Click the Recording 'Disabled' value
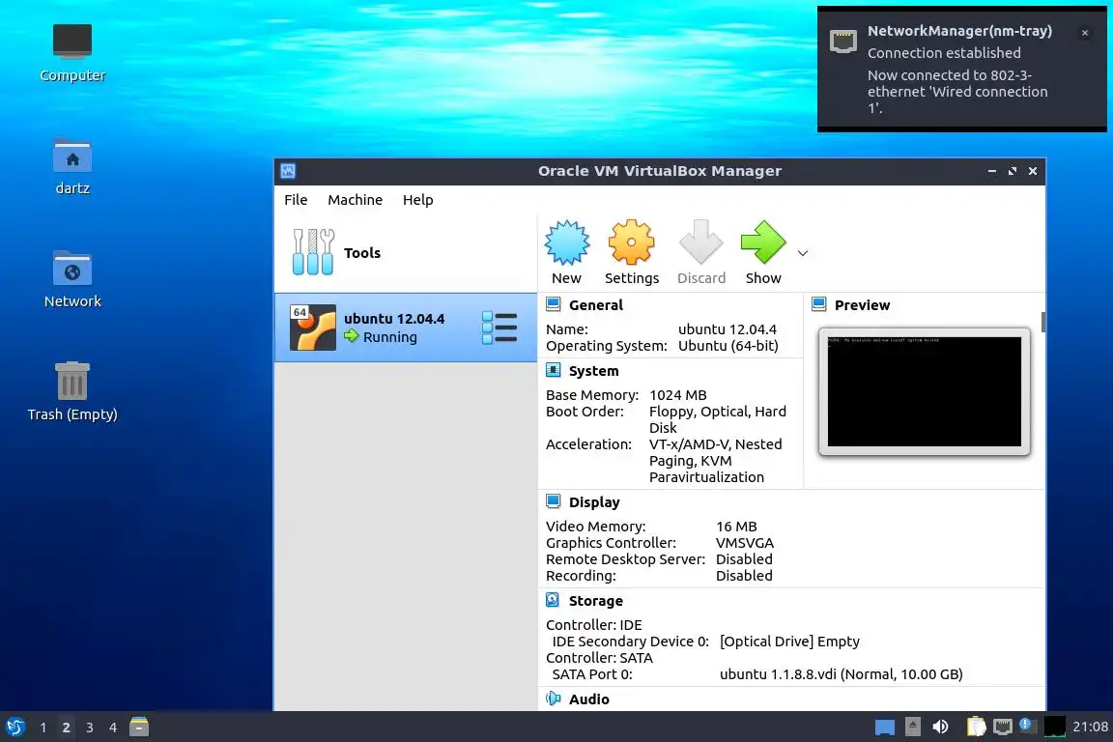The height and width of the screenshot is (742, 1113). [744, 575]
